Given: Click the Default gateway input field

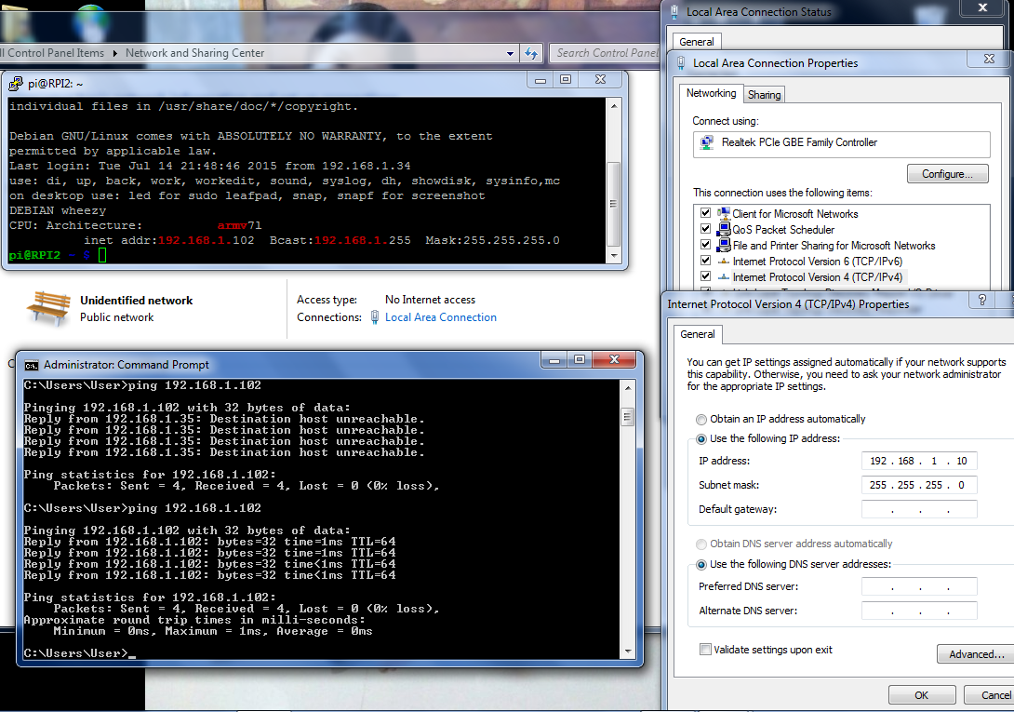Looking at the screenshot, I should click(918, 510).
